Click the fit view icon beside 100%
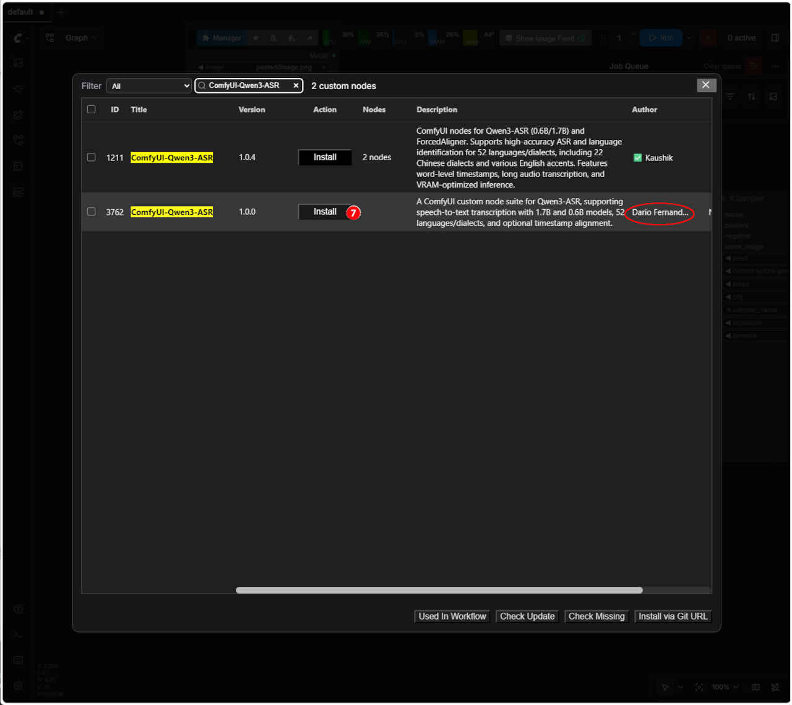Screen dimensions: 792x705 pyautogui.click(x=699, y=687)
